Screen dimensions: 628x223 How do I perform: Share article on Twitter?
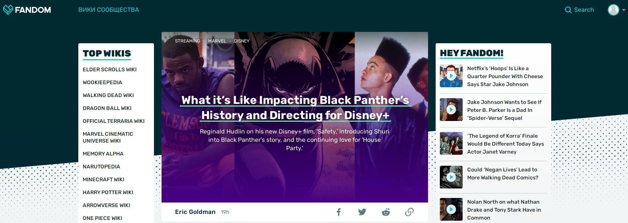(x=362, y=212)
